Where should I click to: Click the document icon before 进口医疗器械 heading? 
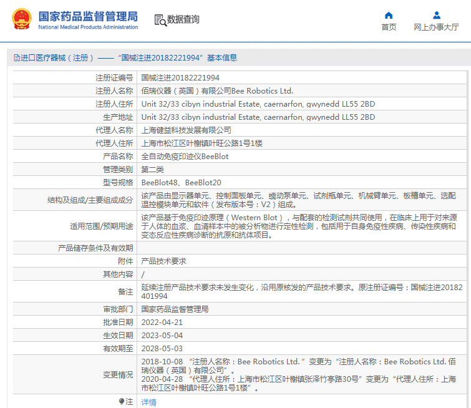coord(16,58)
